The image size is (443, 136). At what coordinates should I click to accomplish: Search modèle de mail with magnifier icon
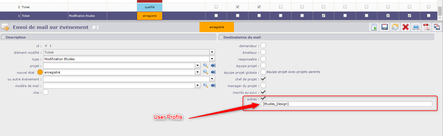tap(206, 85)
